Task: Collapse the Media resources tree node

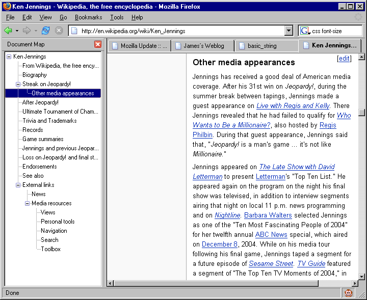Action: tap(27, 203)
